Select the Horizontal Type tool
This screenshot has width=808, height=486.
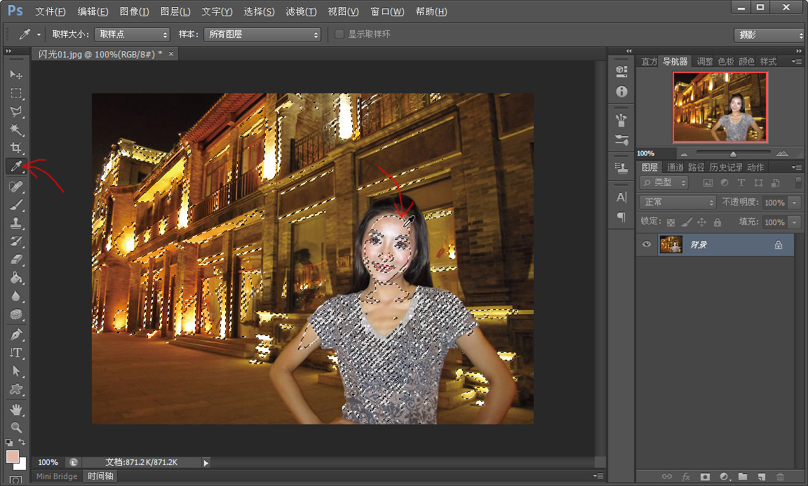click(16, 353)
